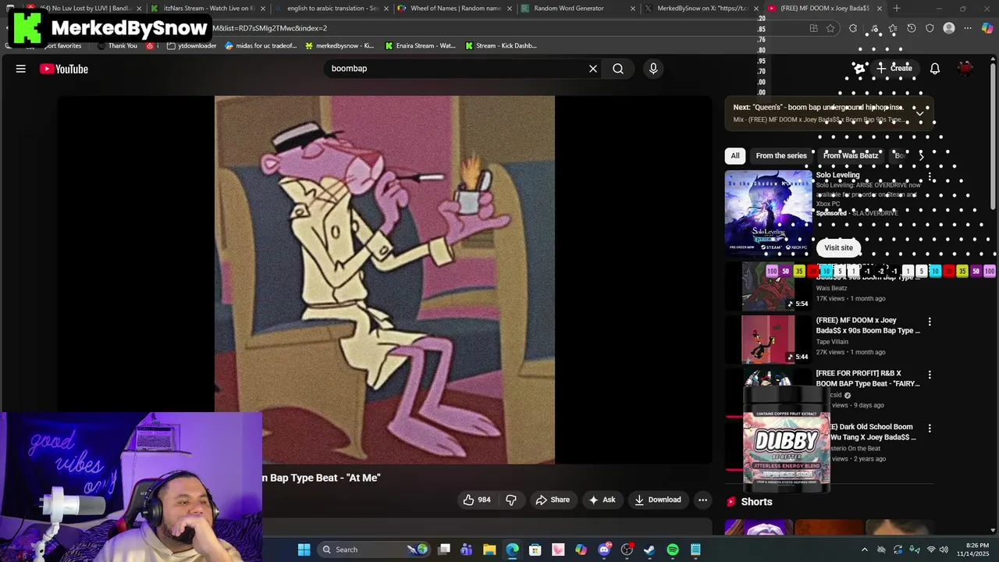Open Steam from taskbar

pyautogui.click(x=649, y=550)
